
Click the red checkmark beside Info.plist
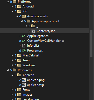click(20, 46)
